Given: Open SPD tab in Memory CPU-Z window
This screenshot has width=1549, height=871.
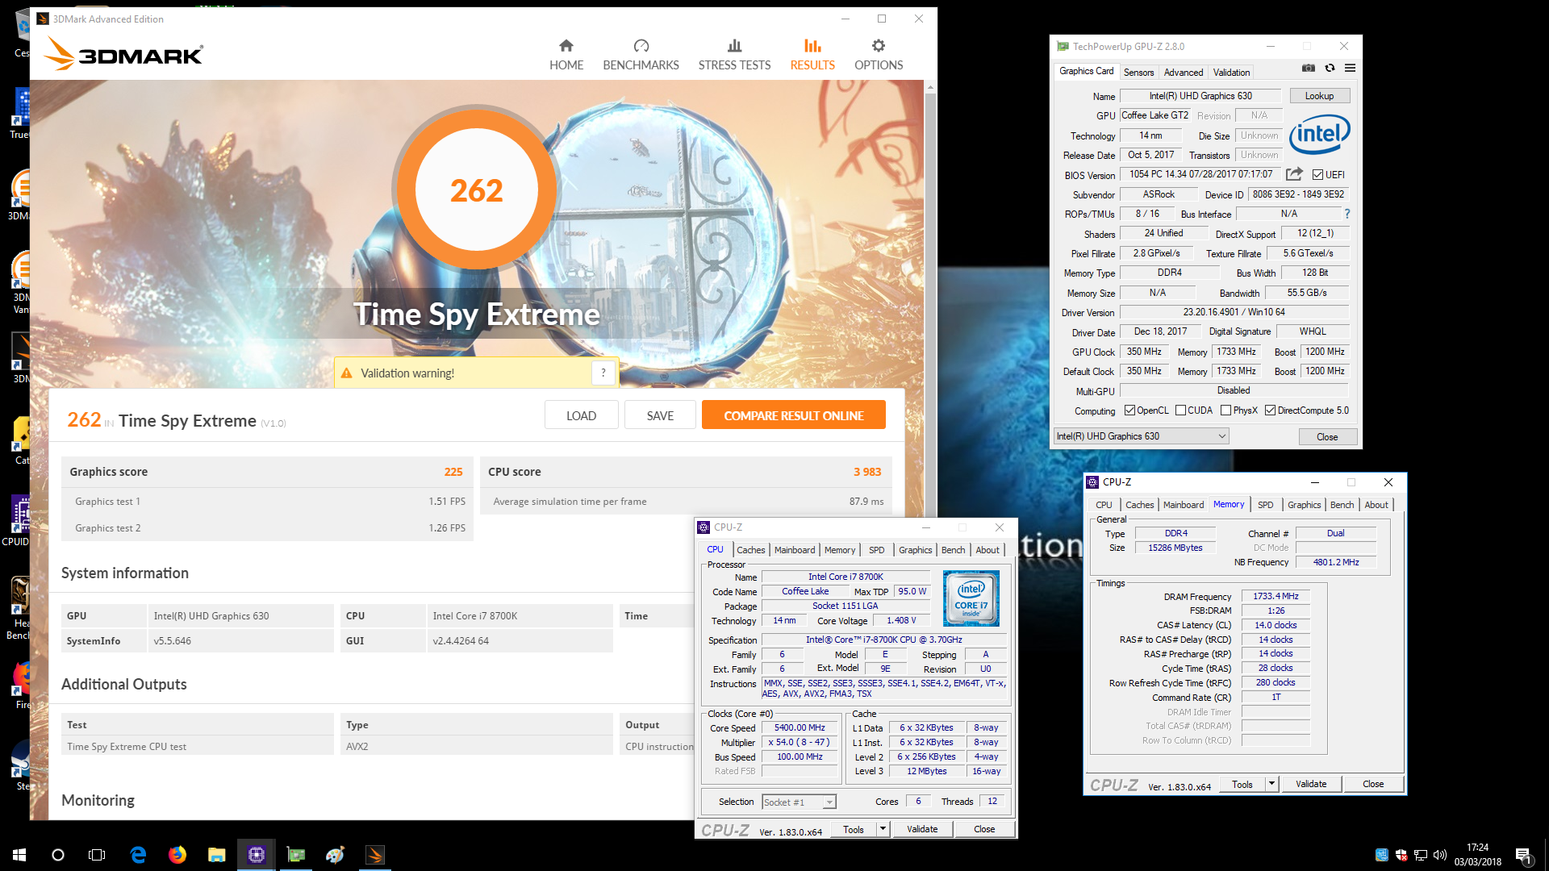Looking at the screenshot, I should 1265,505.
